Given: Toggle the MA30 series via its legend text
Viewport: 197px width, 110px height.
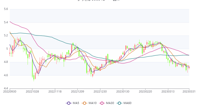Looking at the screenshot, I should (110, 103).
